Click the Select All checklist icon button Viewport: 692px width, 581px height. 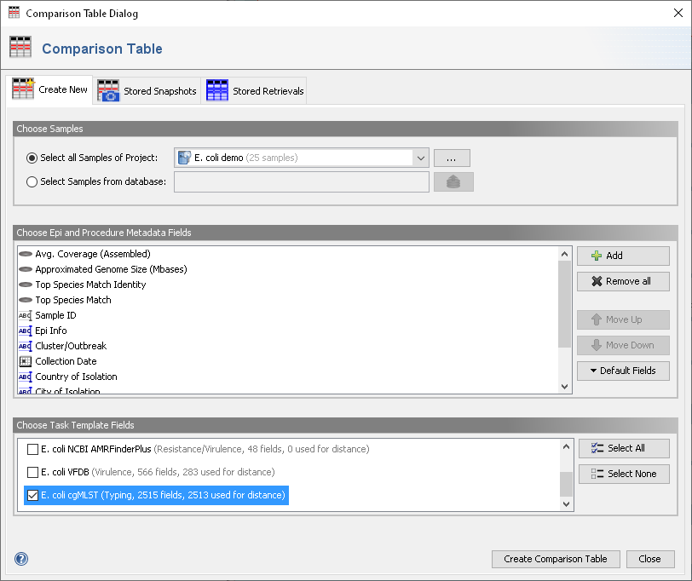pos(623,448)
